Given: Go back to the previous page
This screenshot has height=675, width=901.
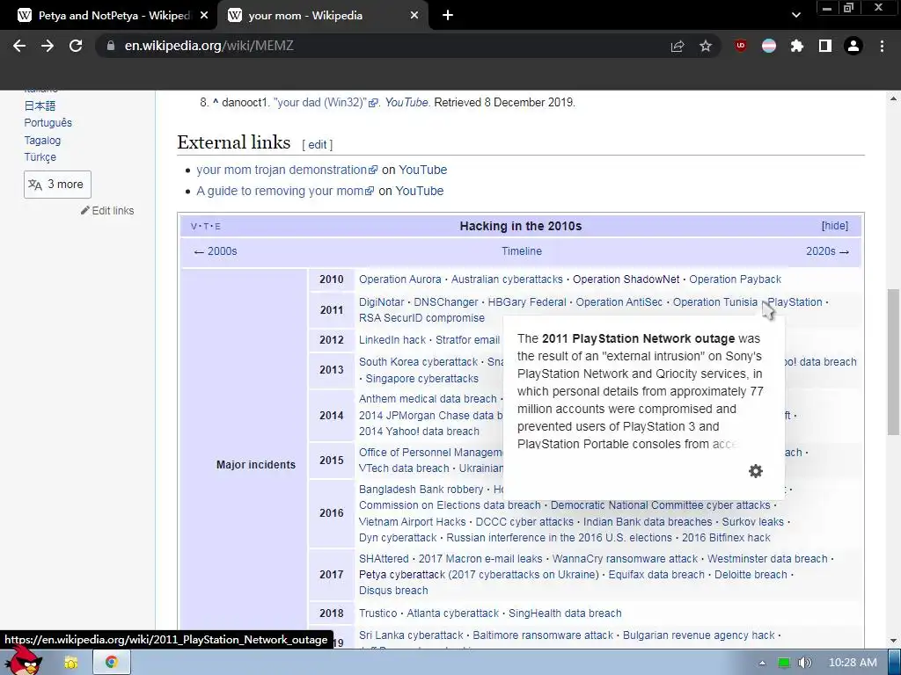Looking at the screenshot, I should tap(19, 46).
